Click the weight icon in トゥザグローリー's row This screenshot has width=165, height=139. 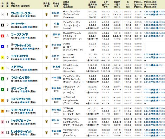pyautogui.click(x=46, y=121)
